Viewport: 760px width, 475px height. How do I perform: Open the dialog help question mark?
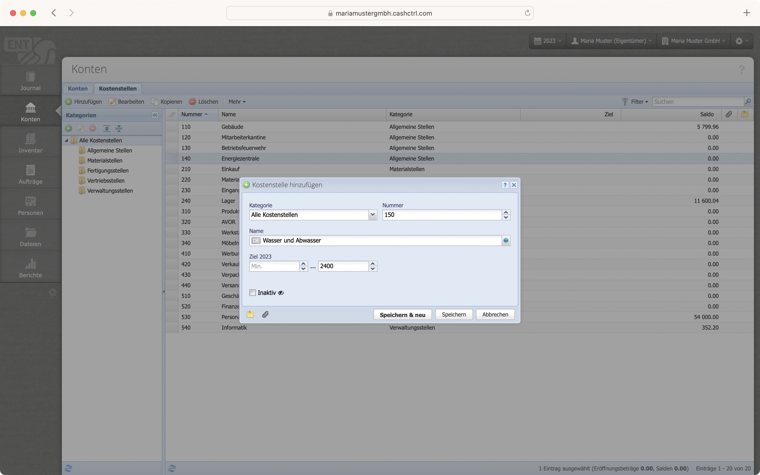tap(505, 185)
